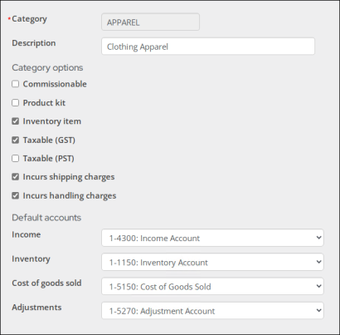Open the Income account dropdown

coord(212,238)
